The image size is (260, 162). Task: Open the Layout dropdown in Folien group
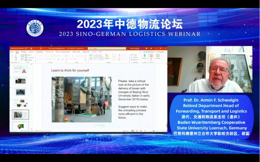[28, 55]
